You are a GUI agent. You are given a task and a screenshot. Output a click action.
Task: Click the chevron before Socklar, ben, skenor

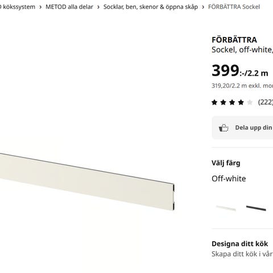click(x=98, y=7)
